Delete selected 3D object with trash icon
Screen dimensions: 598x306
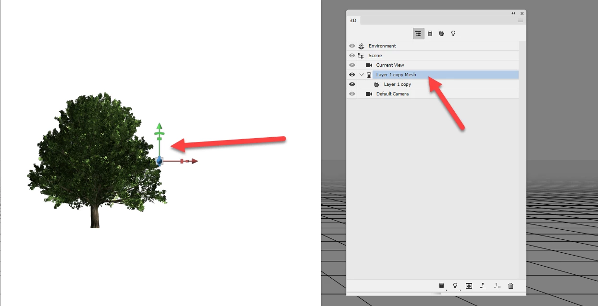(x=511, y=286)
